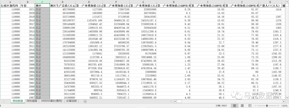Screen dimensions: 289x108
Task: Select cell with value 25699860
Action: coord(143,72)
